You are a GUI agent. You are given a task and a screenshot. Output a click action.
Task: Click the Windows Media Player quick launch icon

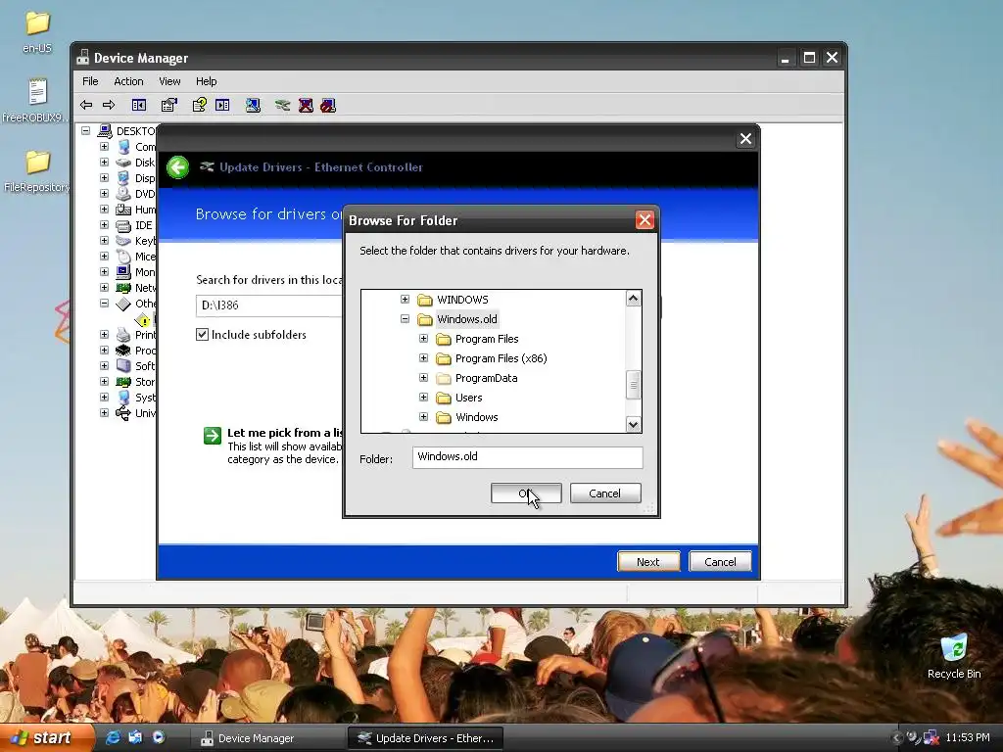click(x=158, y=737)
